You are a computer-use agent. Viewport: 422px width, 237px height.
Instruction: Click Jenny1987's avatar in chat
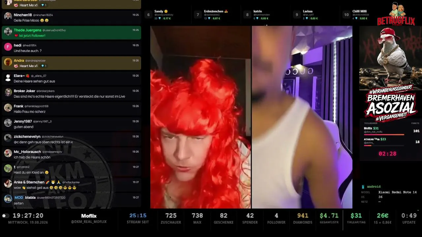pyautogui.click(x=8, y=123)
